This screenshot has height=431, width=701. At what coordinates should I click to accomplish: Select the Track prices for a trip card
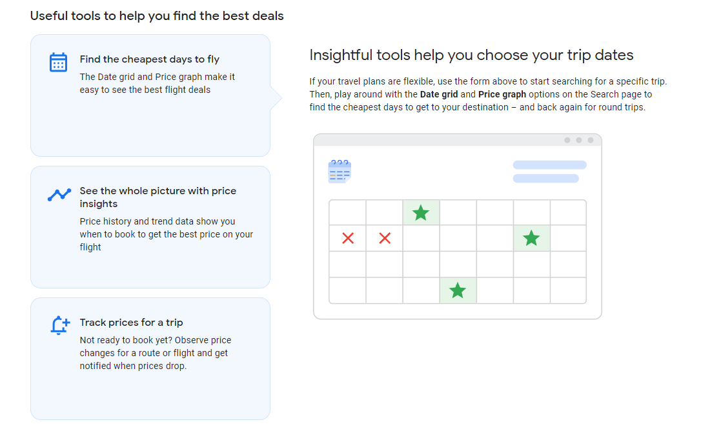click(150, 359)
